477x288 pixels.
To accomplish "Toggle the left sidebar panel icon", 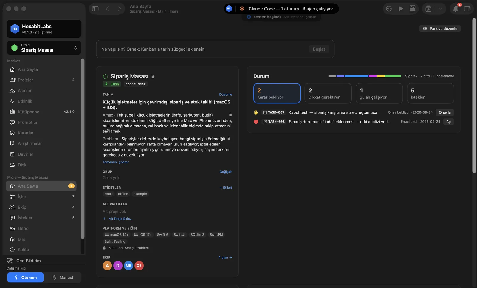I will 95,9.
